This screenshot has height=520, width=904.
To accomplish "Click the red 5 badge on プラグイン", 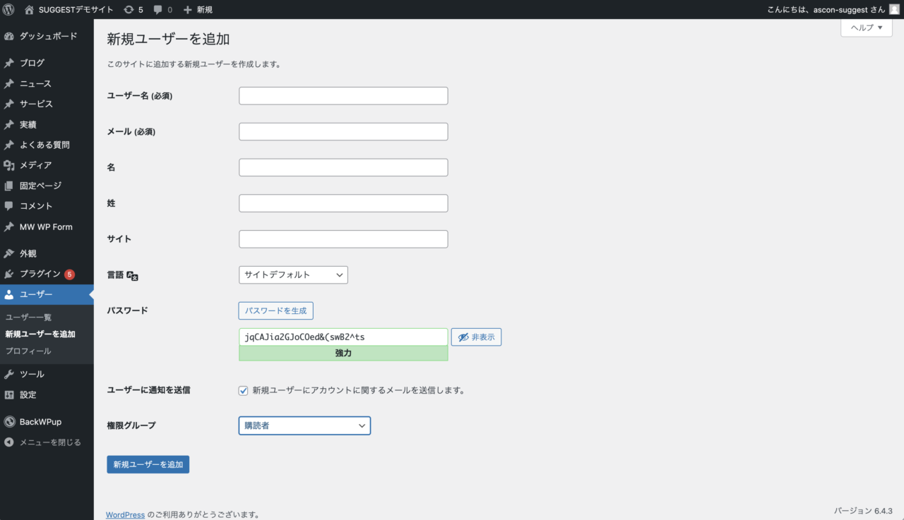I will pyautogui.click(x=69, y=274).
